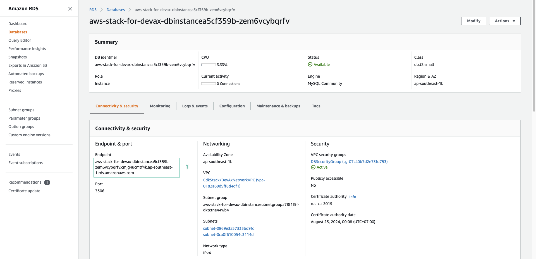Open DBSecurityGroup security group link

(349, 162)
